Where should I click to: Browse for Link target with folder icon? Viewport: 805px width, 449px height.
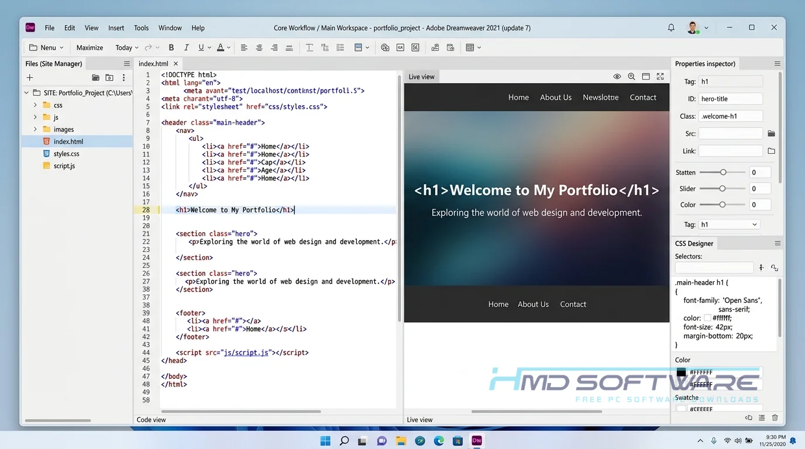771,151
